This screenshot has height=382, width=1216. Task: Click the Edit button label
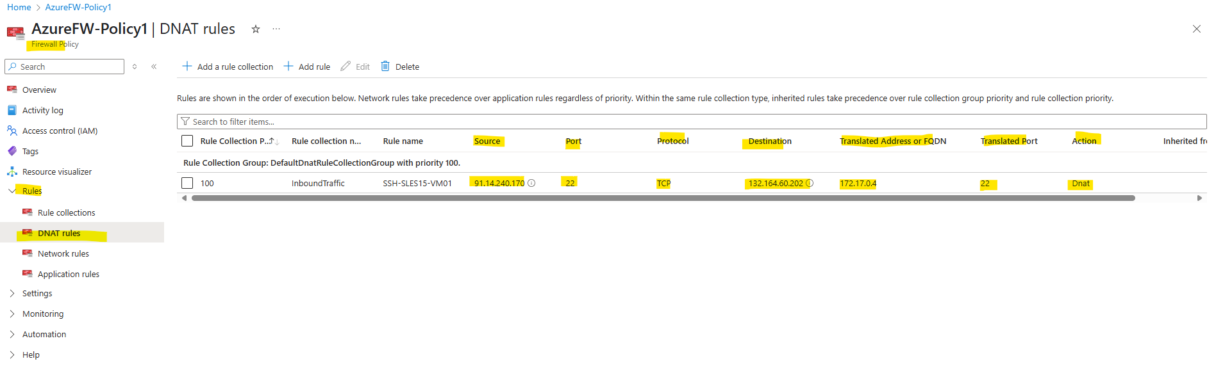(363, 67)
